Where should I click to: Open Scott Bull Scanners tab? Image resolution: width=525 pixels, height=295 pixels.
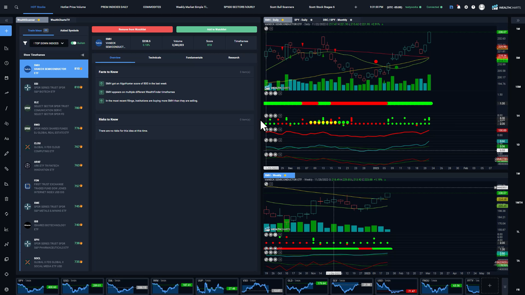point(282,7)
